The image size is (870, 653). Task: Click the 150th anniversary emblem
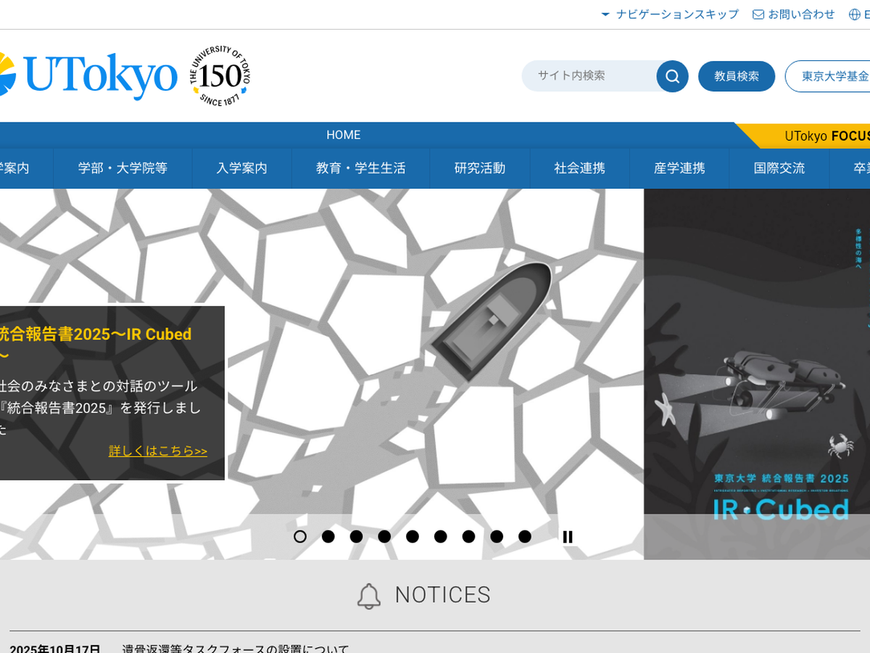click(220, 76)
